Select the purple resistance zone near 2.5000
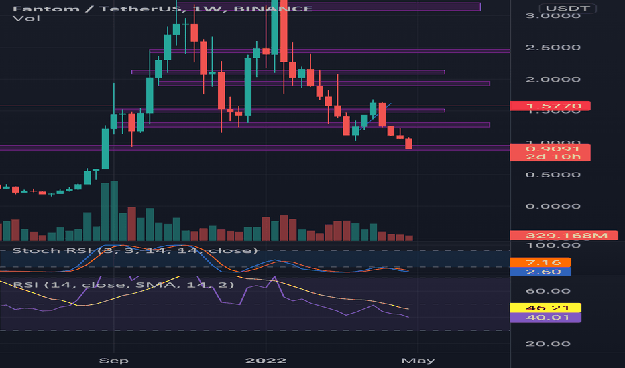This screenshot has width=625, height=368. [x=330, y=51]
